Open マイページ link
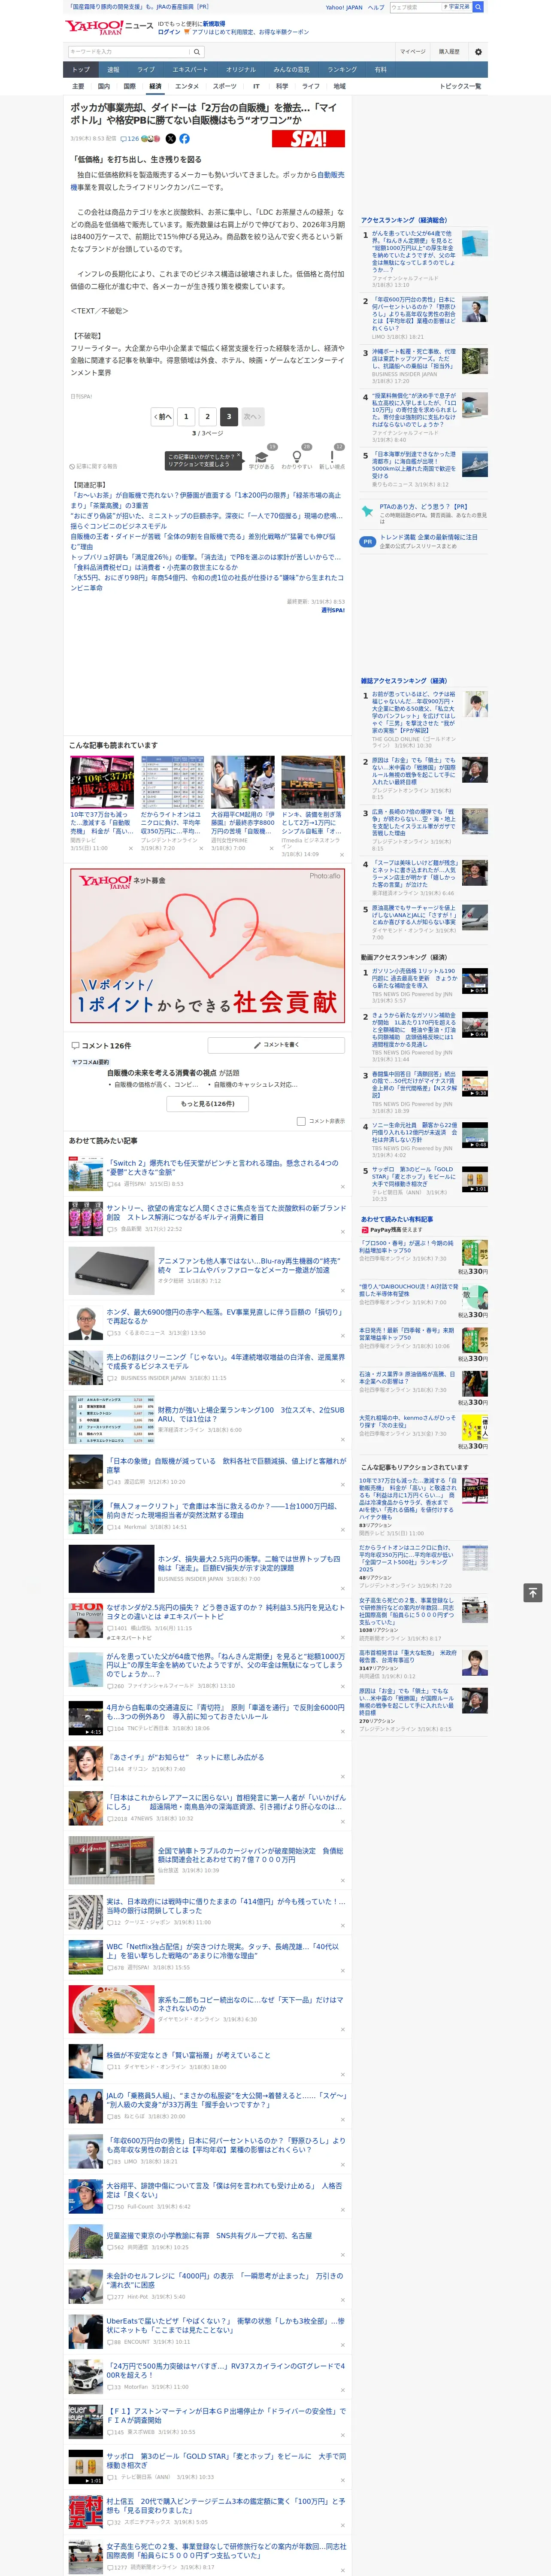Screen dimensions: 551x2576 pos(413,52)
